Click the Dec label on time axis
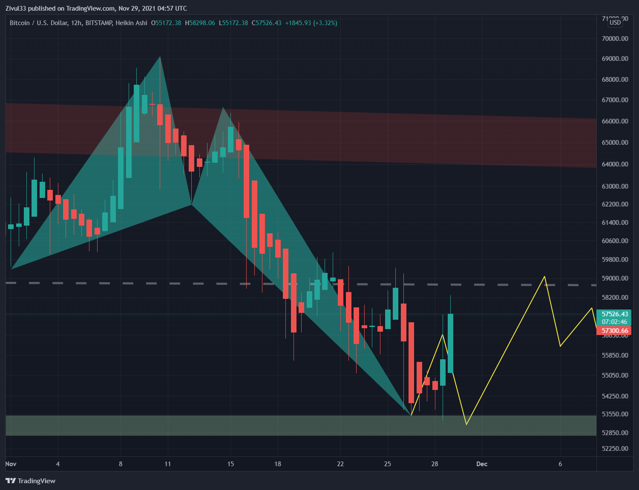Image resolution: width=639 pixels, height=490 pixels. 482,464
